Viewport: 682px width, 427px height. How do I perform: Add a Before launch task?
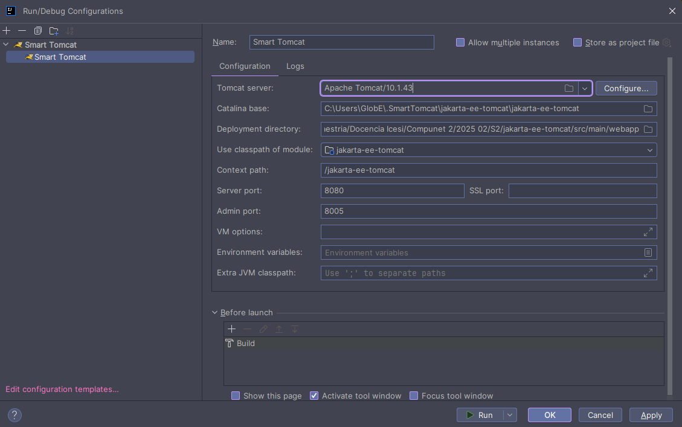tap(231, 329)
